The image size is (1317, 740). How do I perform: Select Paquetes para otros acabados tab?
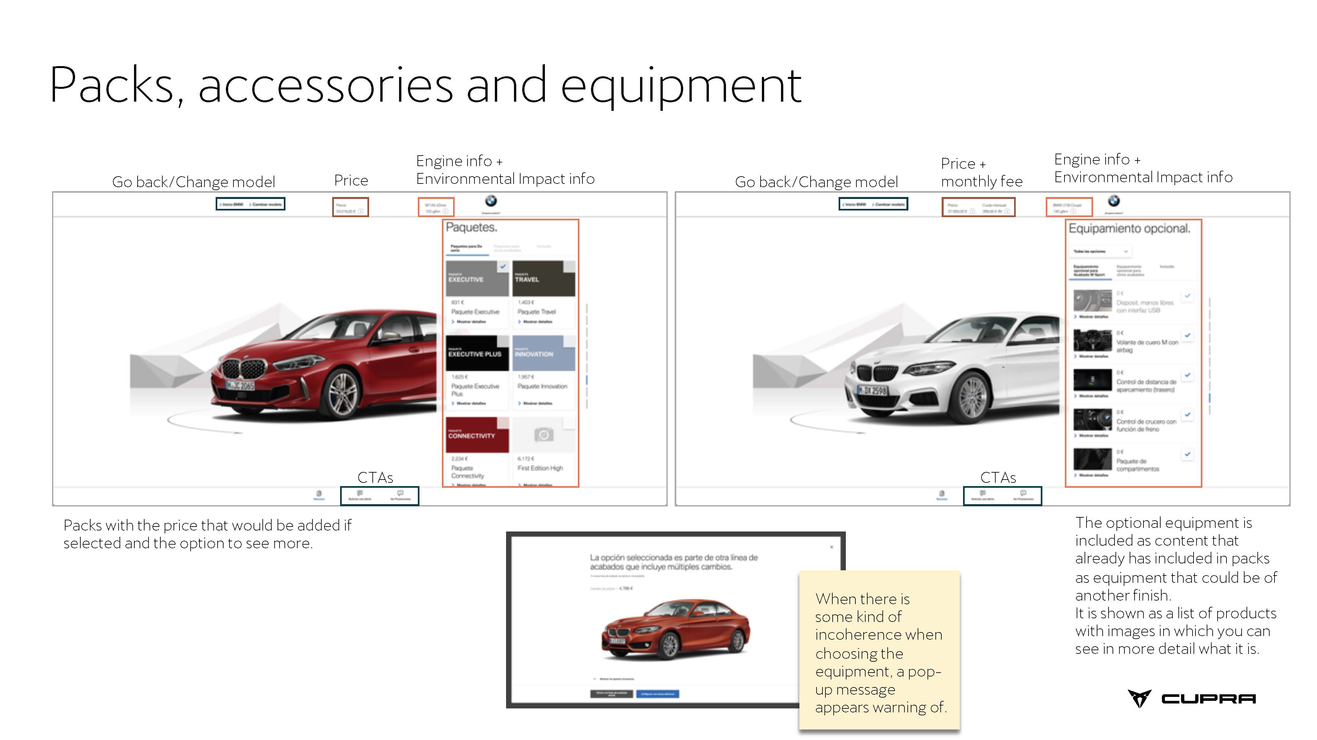click(x=508, y=248)
